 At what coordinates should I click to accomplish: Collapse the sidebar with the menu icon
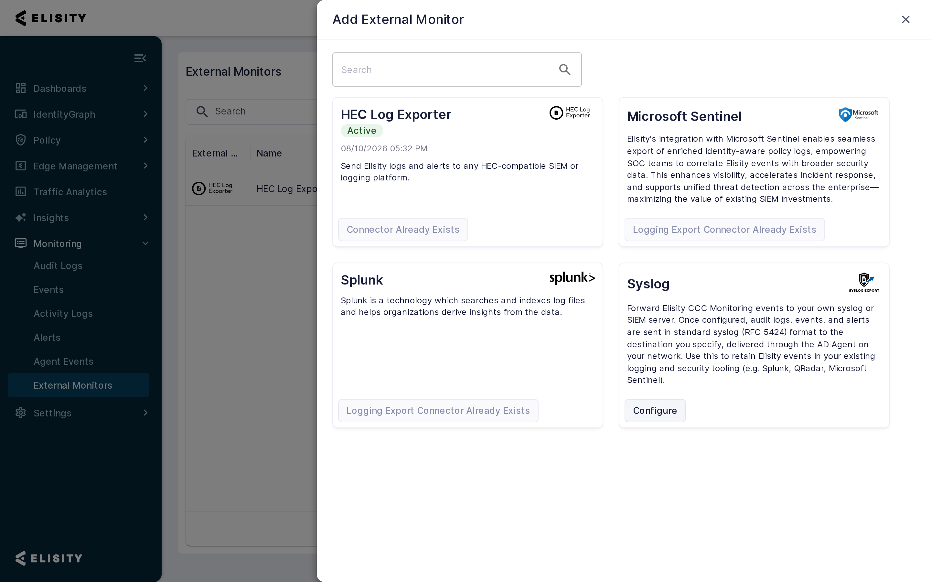[140, 58]
